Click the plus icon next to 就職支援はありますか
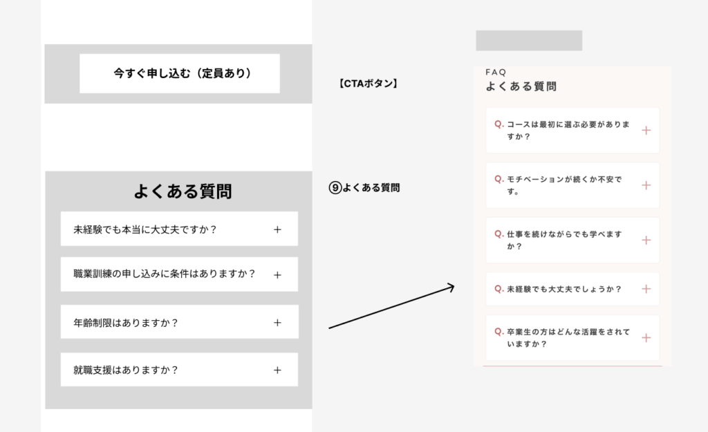The width and height of the screenshot is (708, 432). point(277,370)
